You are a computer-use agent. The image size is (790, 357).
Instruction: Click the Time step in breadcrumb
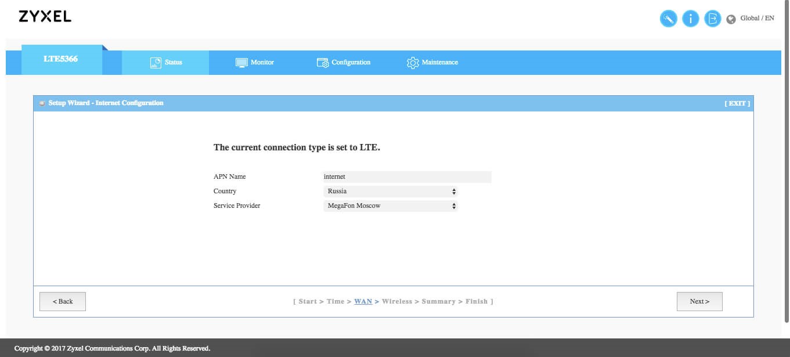(x=336, y=301)
